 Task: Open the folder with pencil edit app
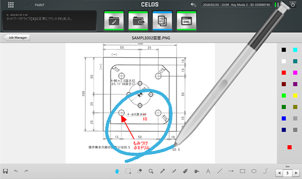pyautogui.click(x=114, y=21)
